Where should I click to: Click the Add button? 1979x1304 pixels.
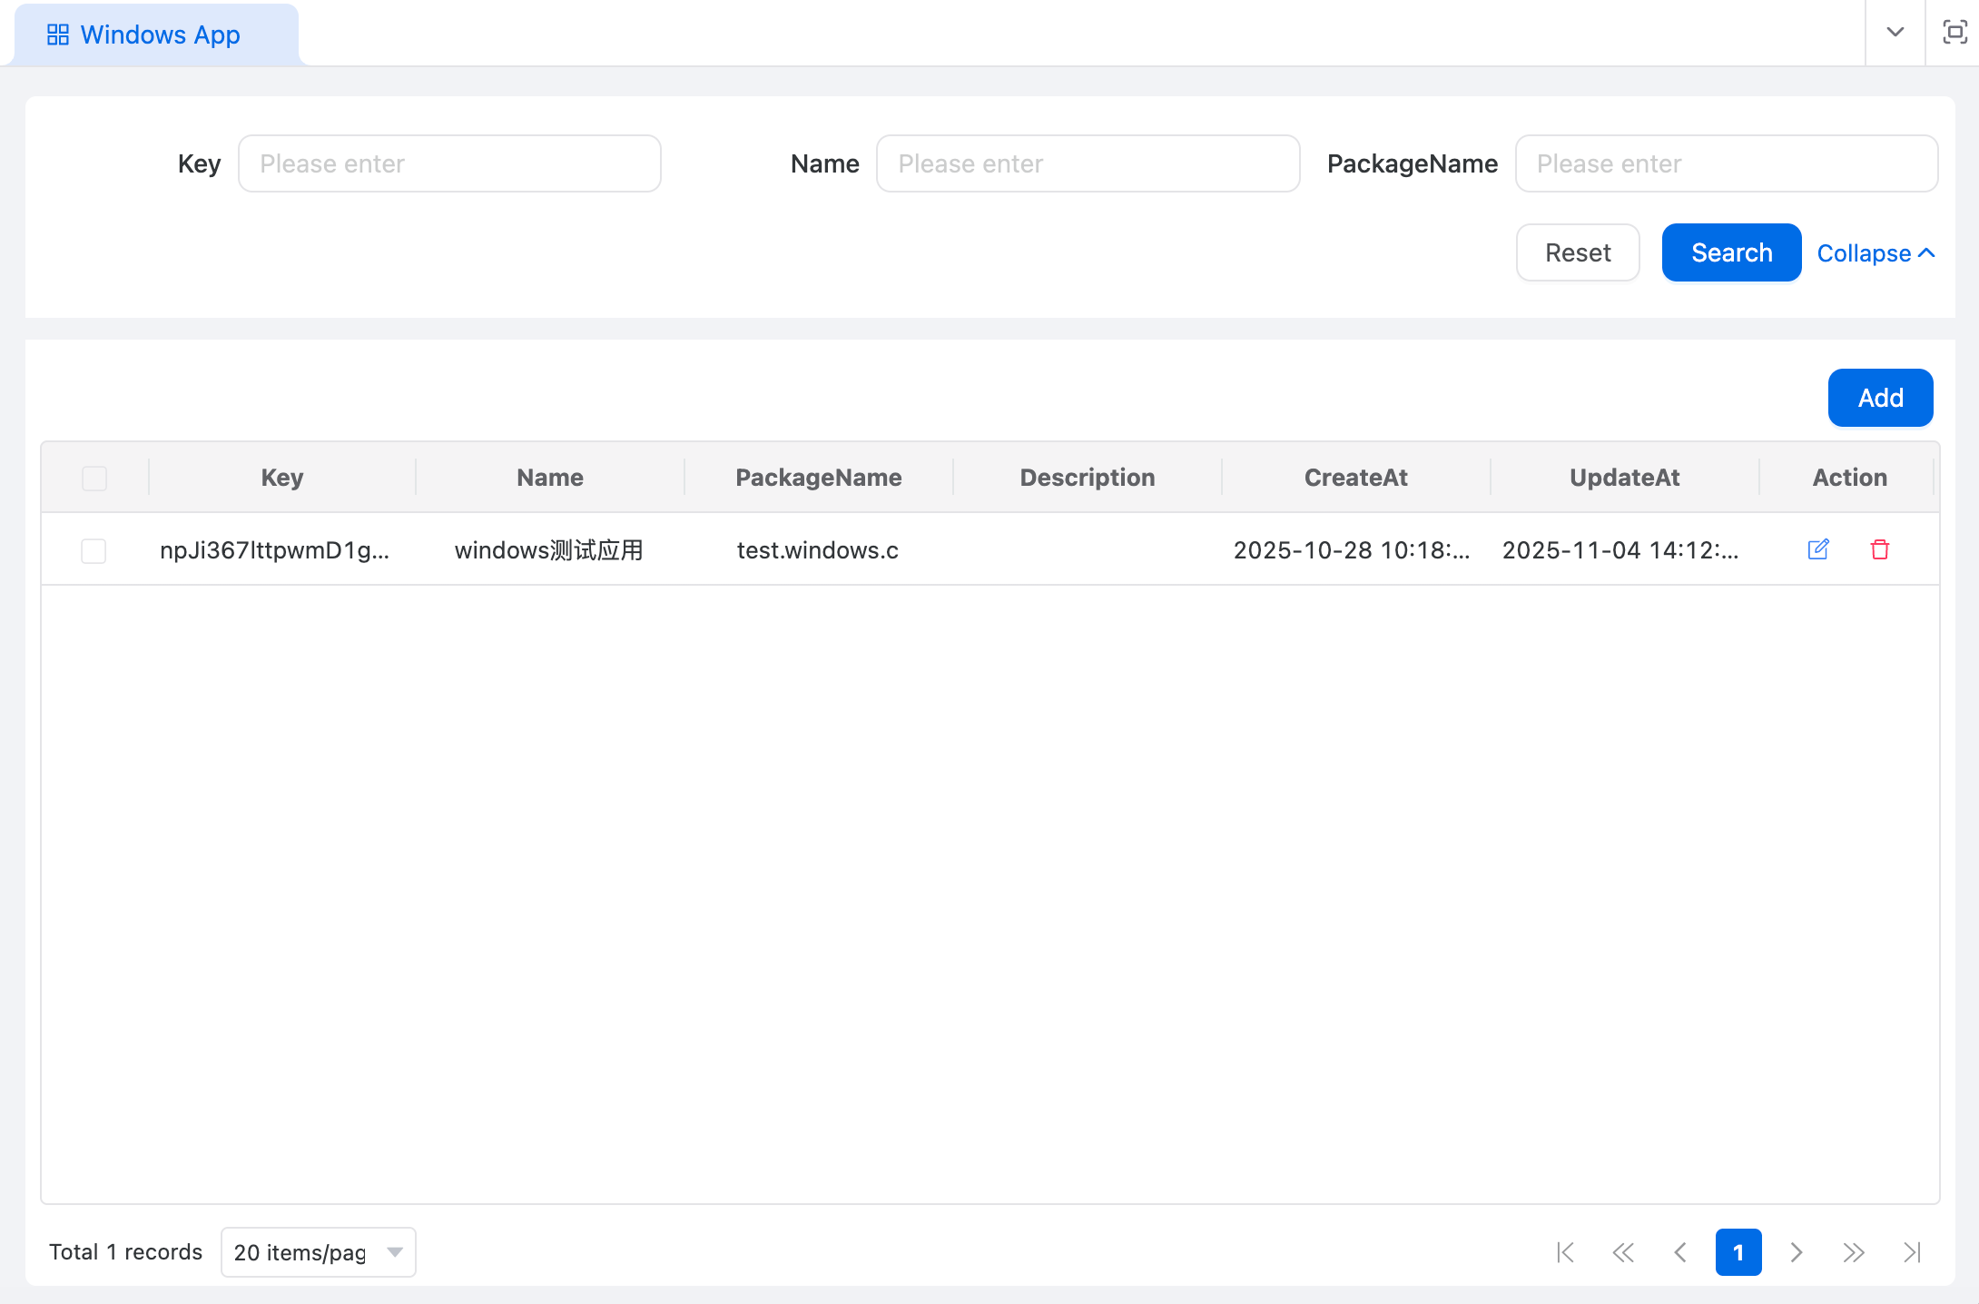click(1880, 398)
